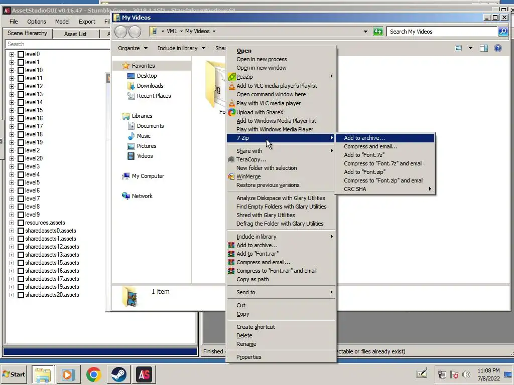Viewport: 514px width, 385px height.
Task: Expand the level5 tree node
Action: point(12,182)
